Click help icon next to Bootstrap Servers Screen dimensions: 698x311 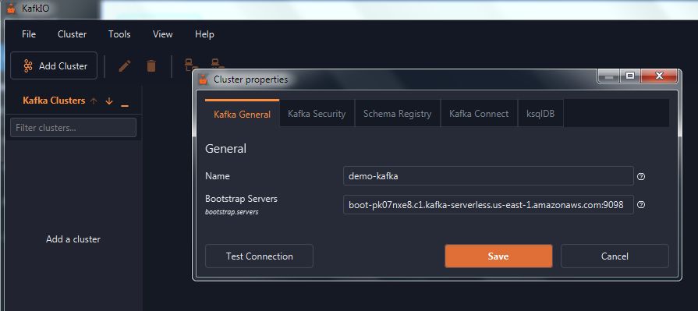pyautogui.click(x=641, y=205)
